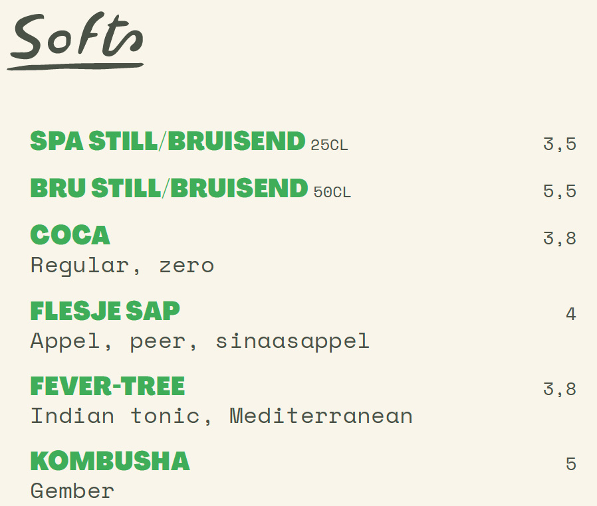Click the underline beneath Softs heading
Image resolution: width=597 pixels, height=506 pixels.
[75, 66]
